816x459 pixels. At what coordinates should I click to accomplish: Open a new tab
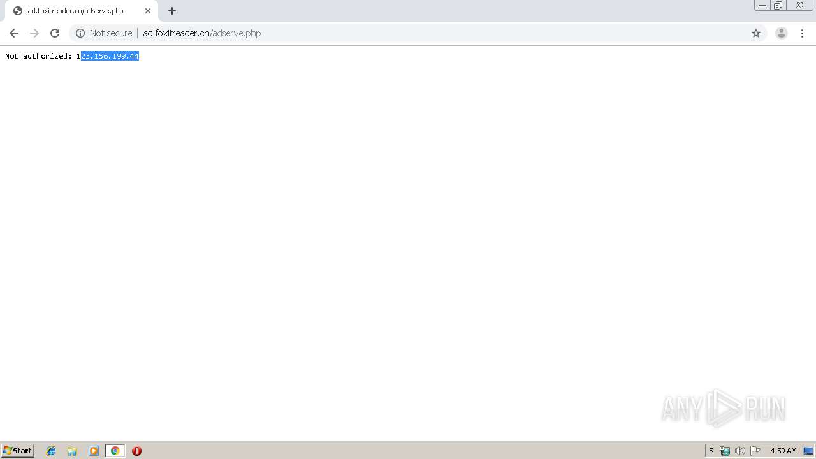click(x=172, y=11)
